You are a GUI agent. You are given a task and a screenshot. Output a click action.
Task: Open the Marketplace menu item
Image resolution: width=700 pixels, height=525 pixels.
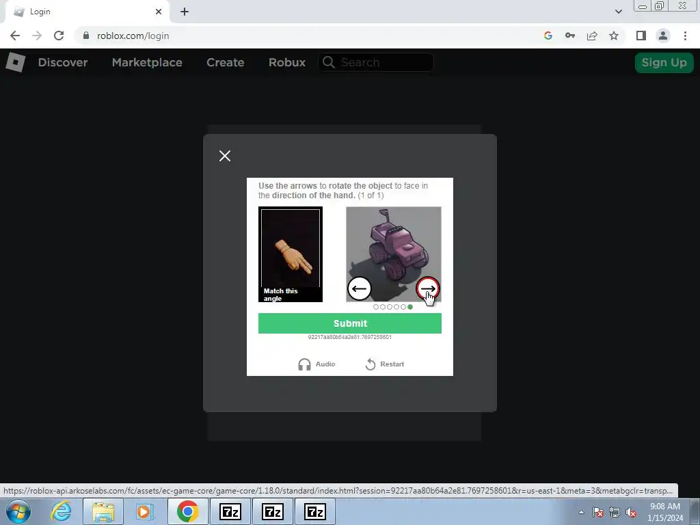coord(147,62)
